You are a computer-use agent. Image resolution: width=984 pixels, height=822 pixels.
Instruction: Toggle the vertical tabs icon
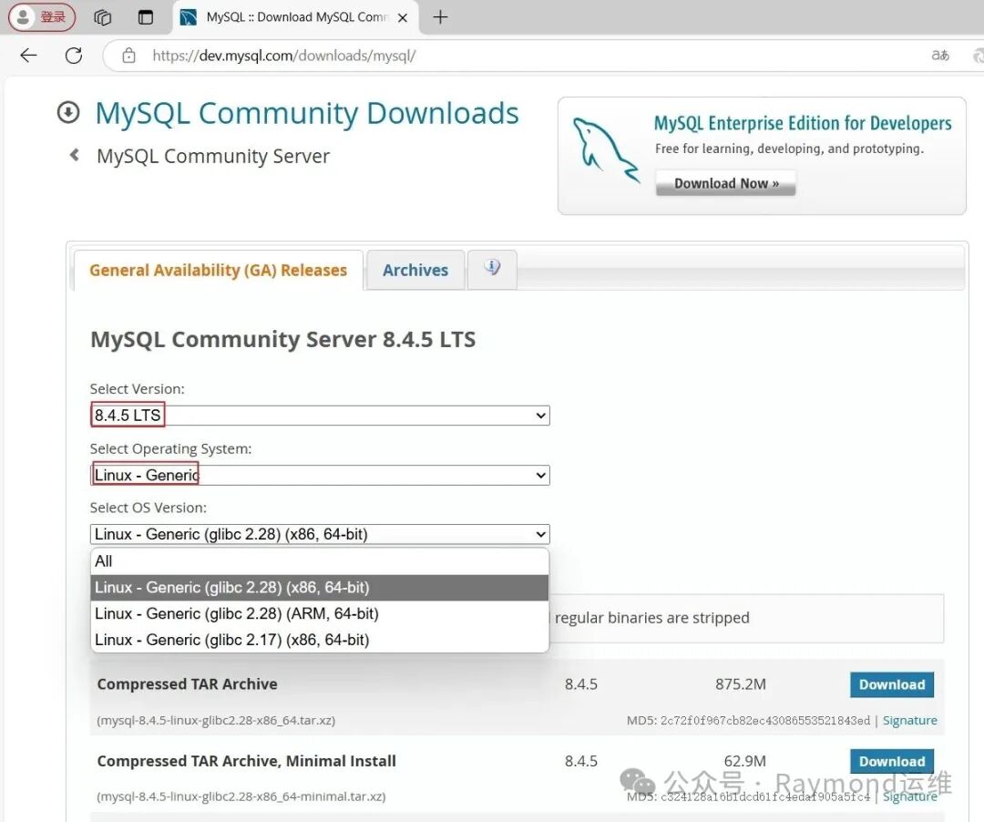click(x=146, y=17)
